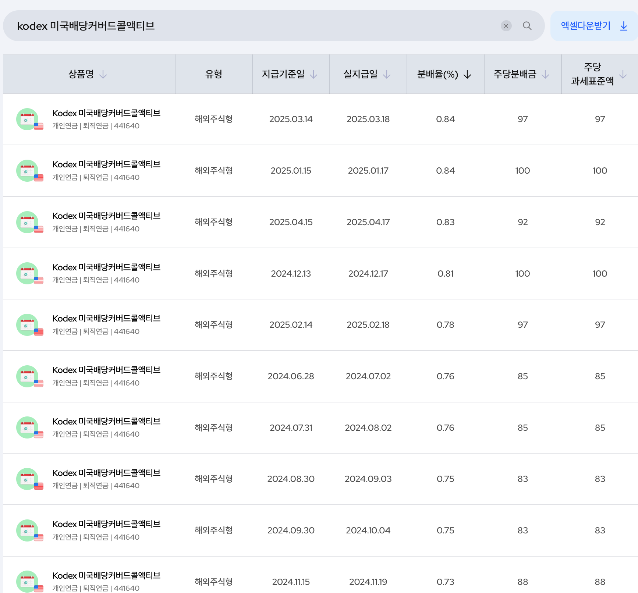Click 해외주식형 type in the 2025.04.15 row

click(214, 222)
